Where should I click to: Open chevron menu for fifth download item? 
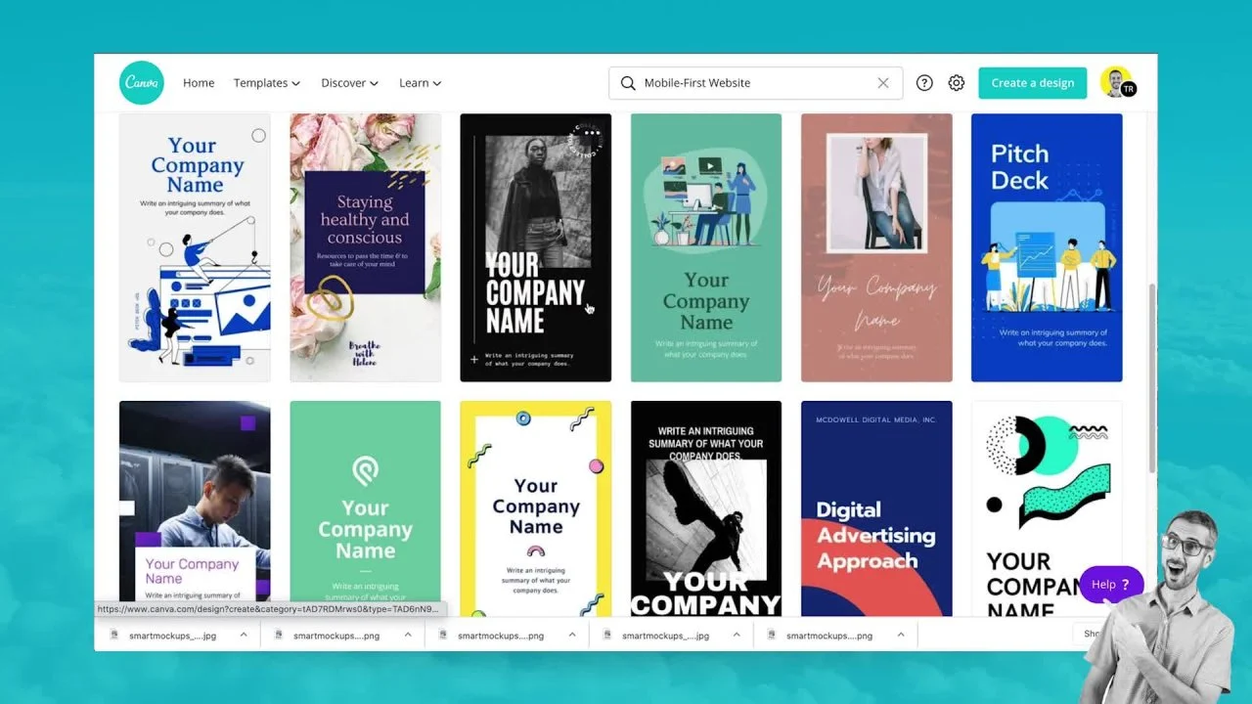(901, 635)
